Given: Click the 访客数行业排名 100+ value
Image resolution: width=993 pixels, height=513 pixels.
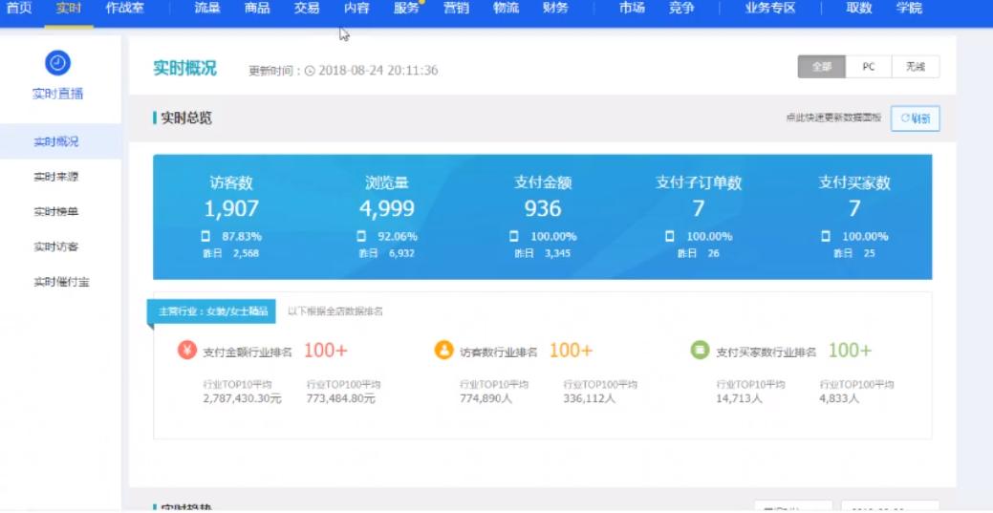Looking at the screenshot, I should pos(571,351).
